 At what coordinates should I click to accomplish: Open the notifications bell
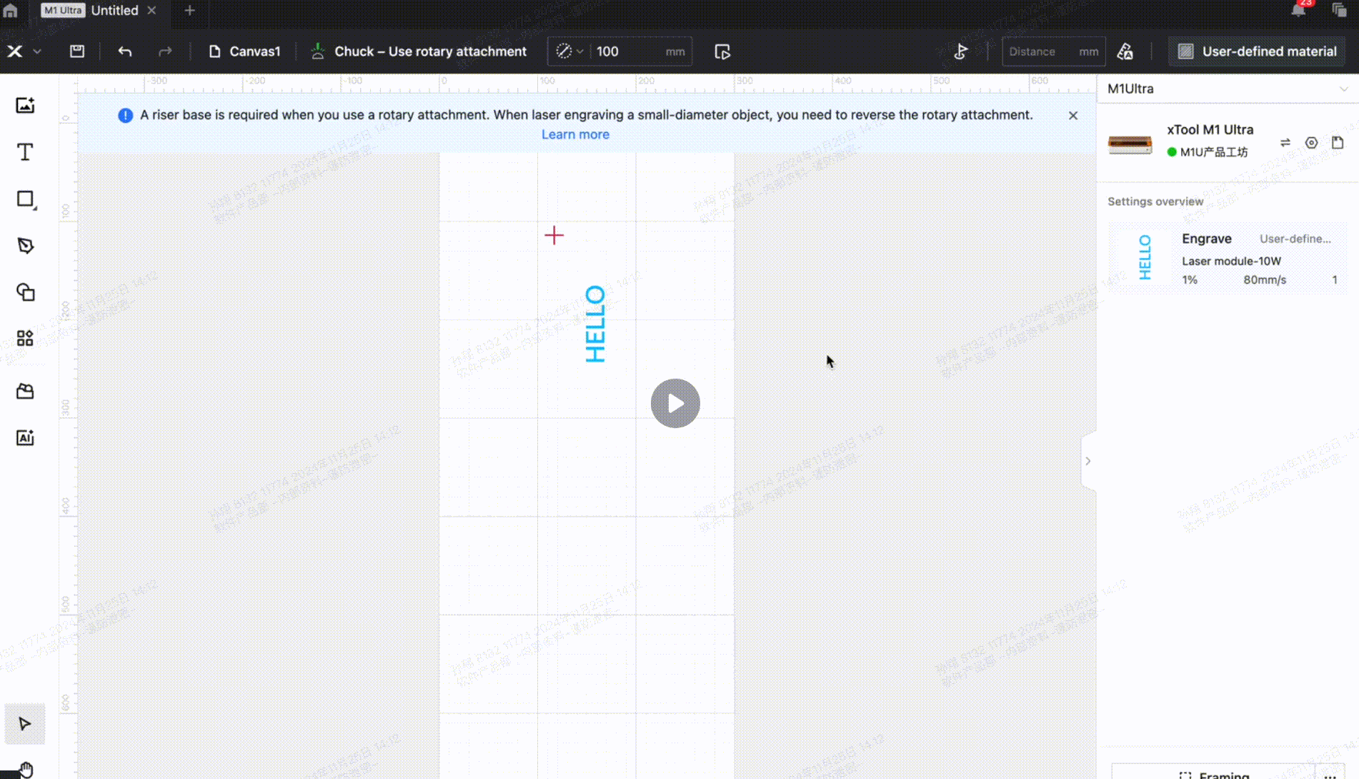(x=1298, y=10)
